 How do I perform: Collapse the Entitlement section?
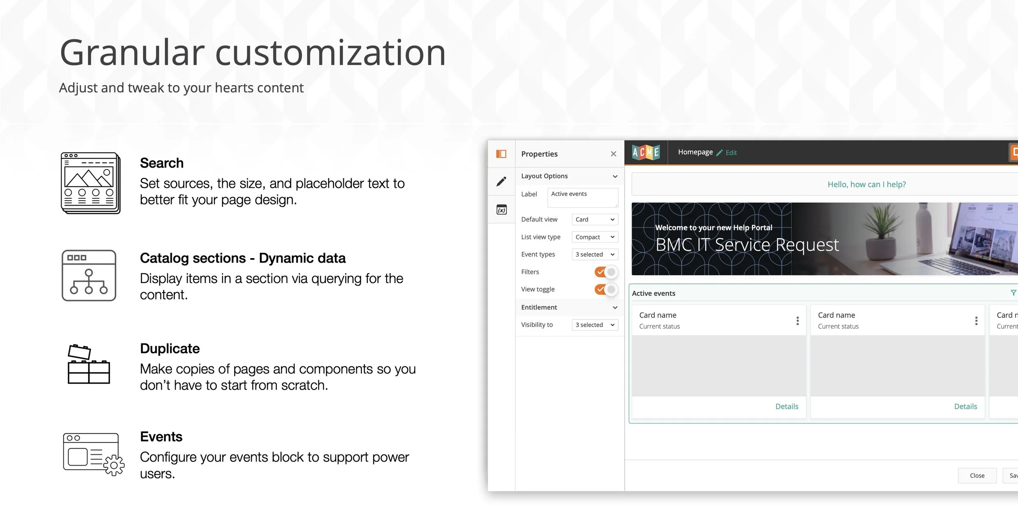pos(615,307)
